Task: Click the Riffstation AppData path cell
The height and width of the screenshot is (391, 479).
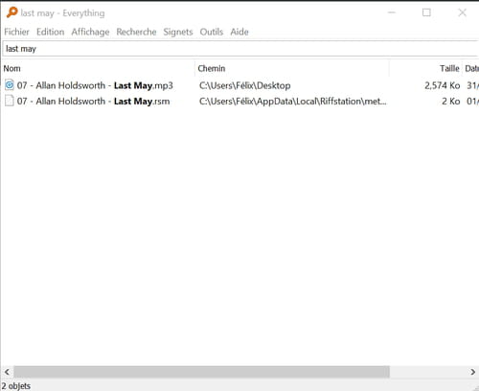Action: [x=292, y=102]
